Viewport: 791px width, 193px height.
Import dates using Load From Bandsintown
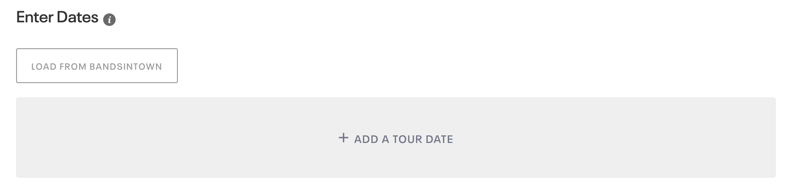97,66
